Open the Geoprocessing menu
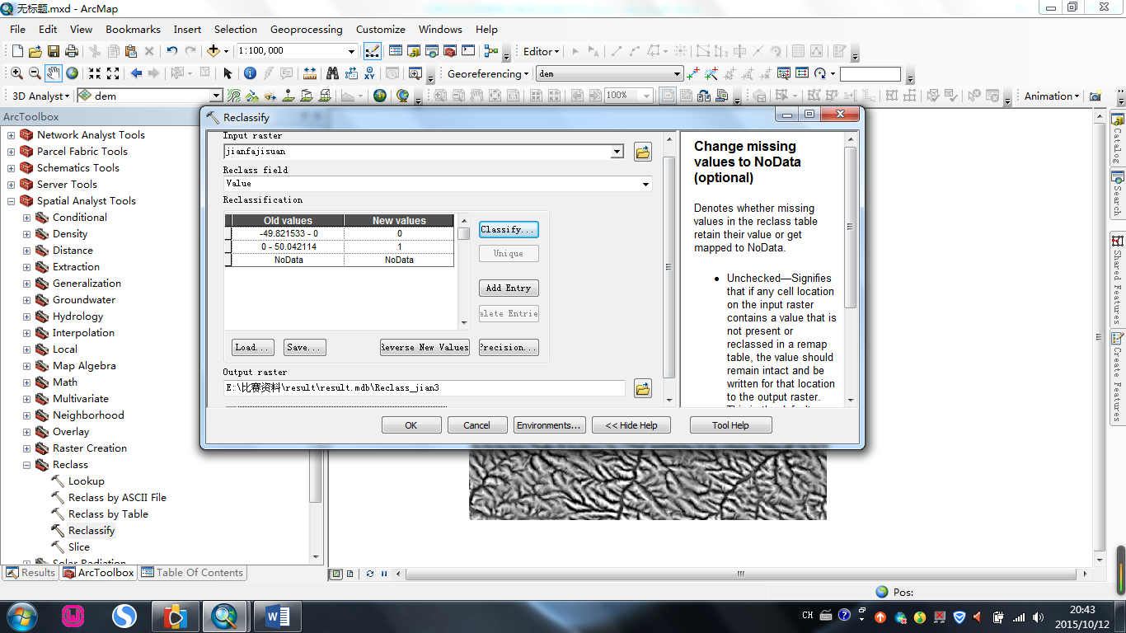Image resolution: width=1126 pixels, height=633 pixels. [306, 29]
